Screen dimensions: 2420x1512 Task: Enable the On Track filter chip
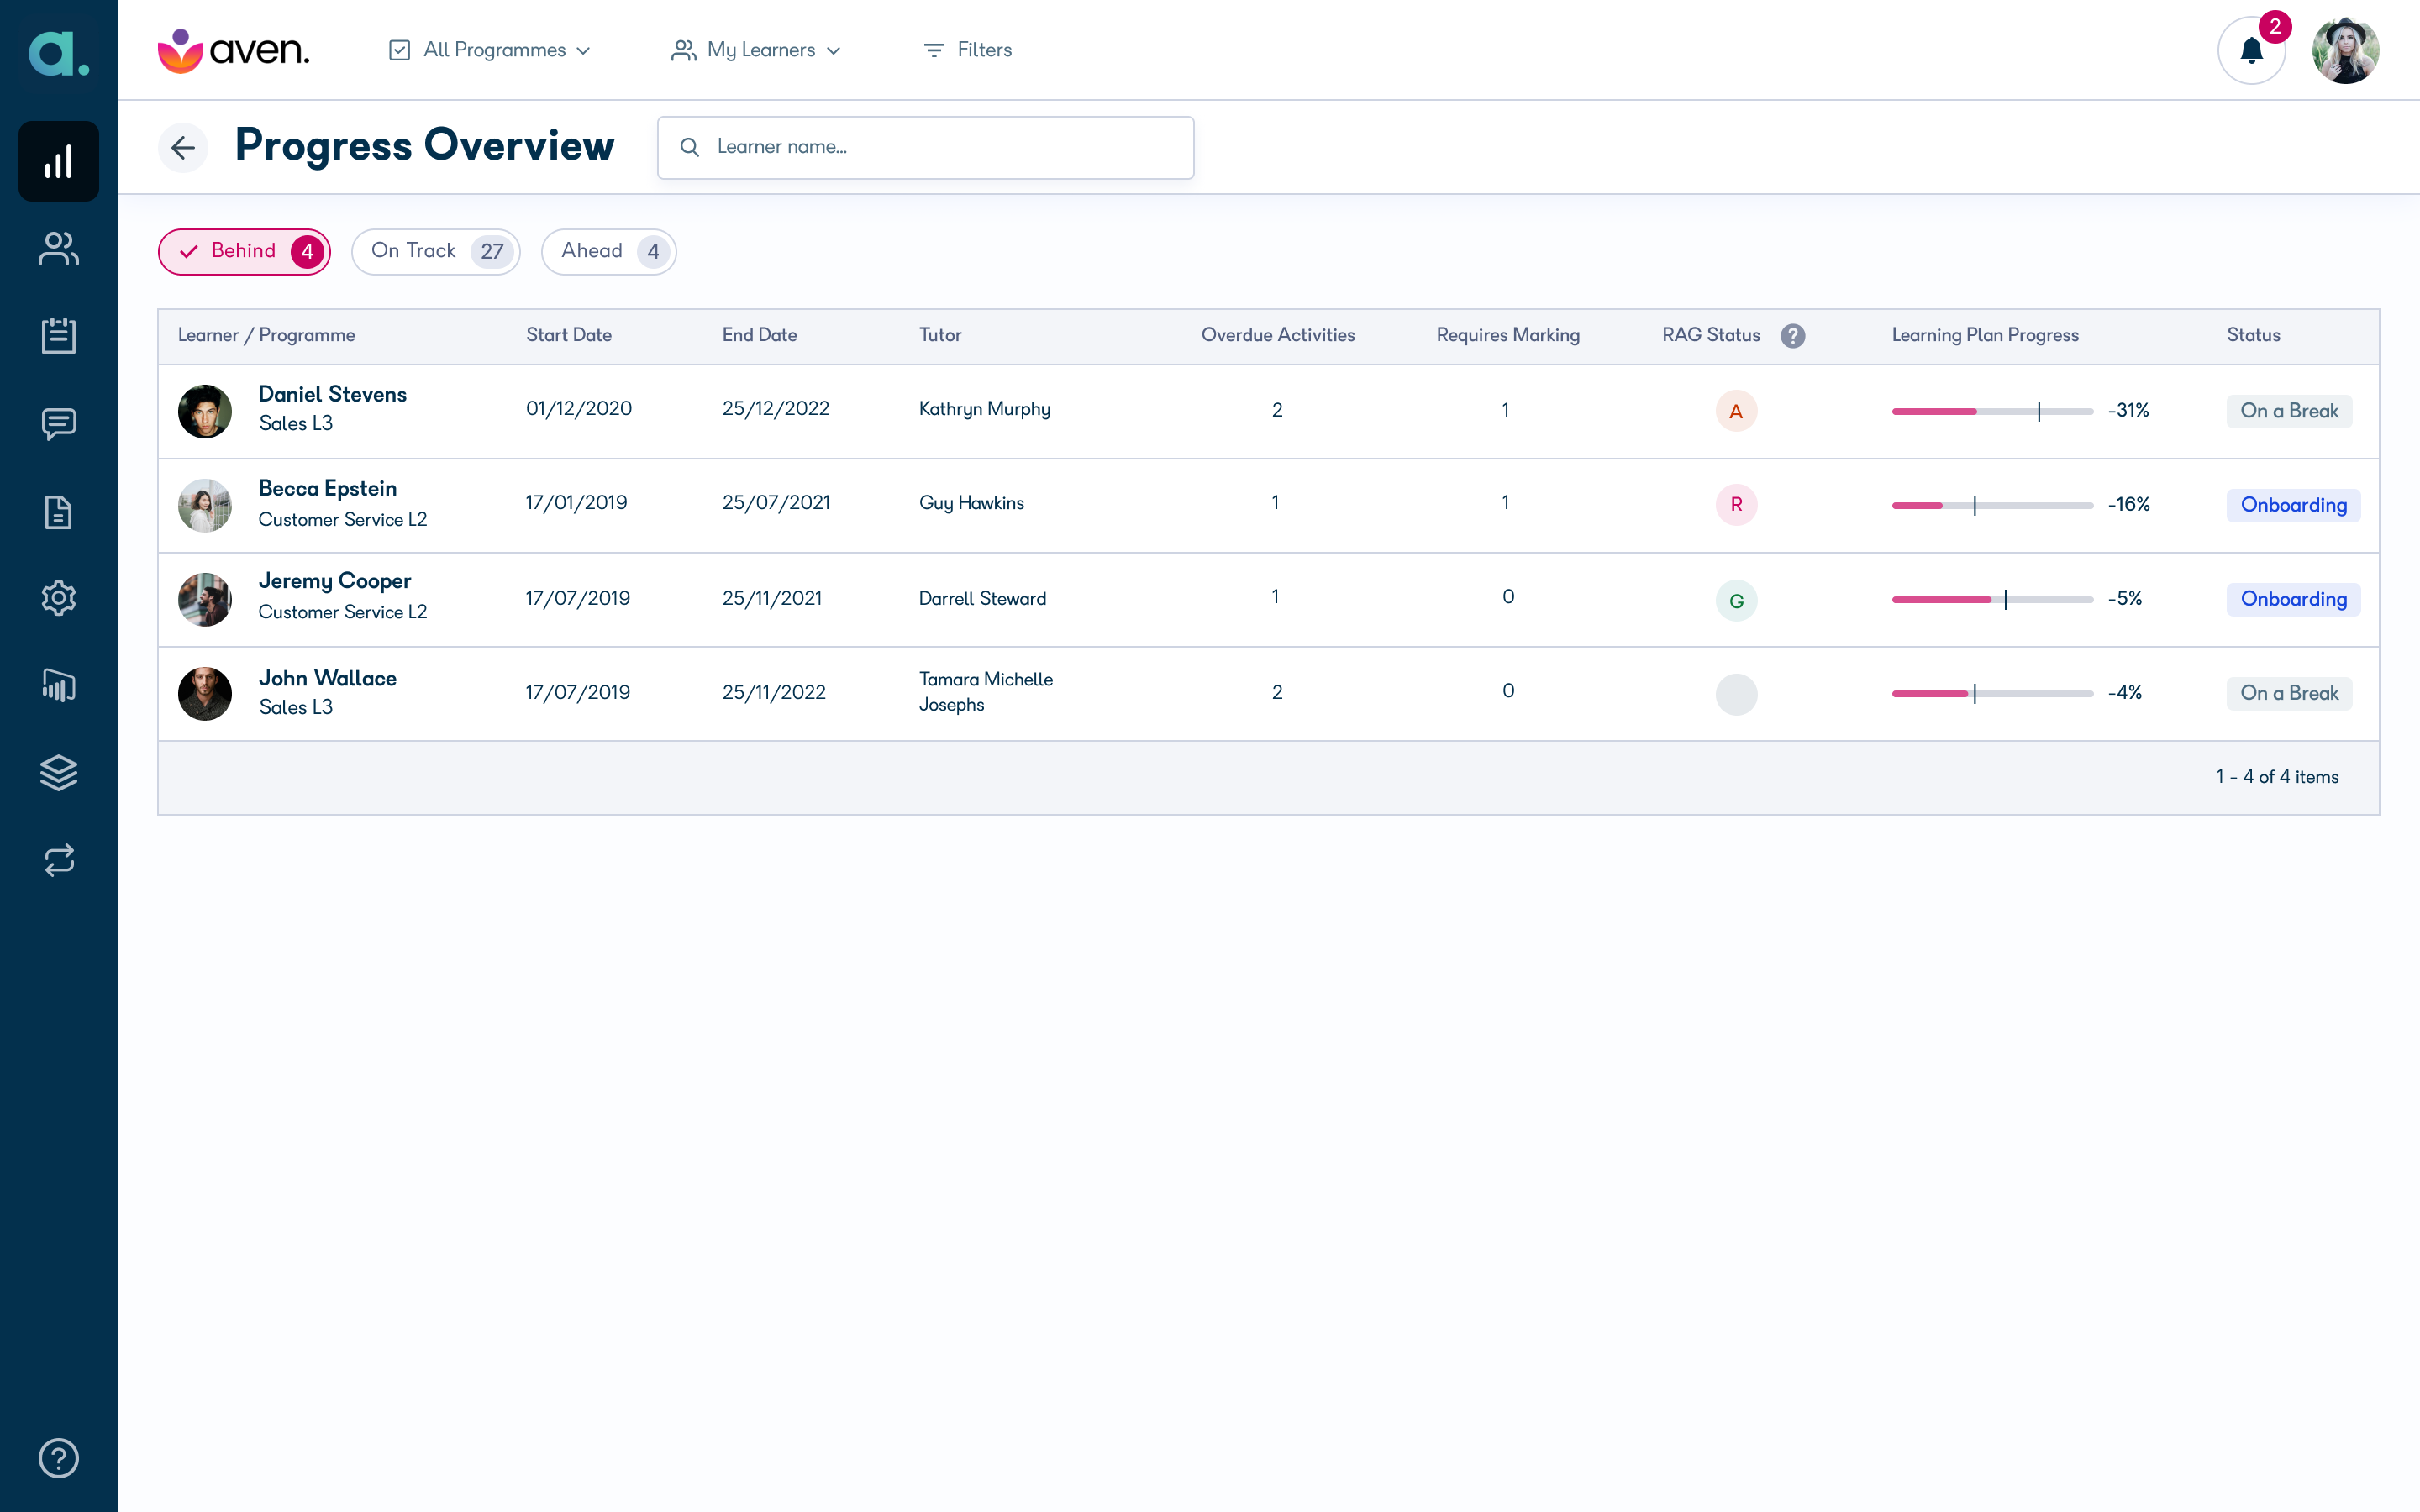[436, 251]
